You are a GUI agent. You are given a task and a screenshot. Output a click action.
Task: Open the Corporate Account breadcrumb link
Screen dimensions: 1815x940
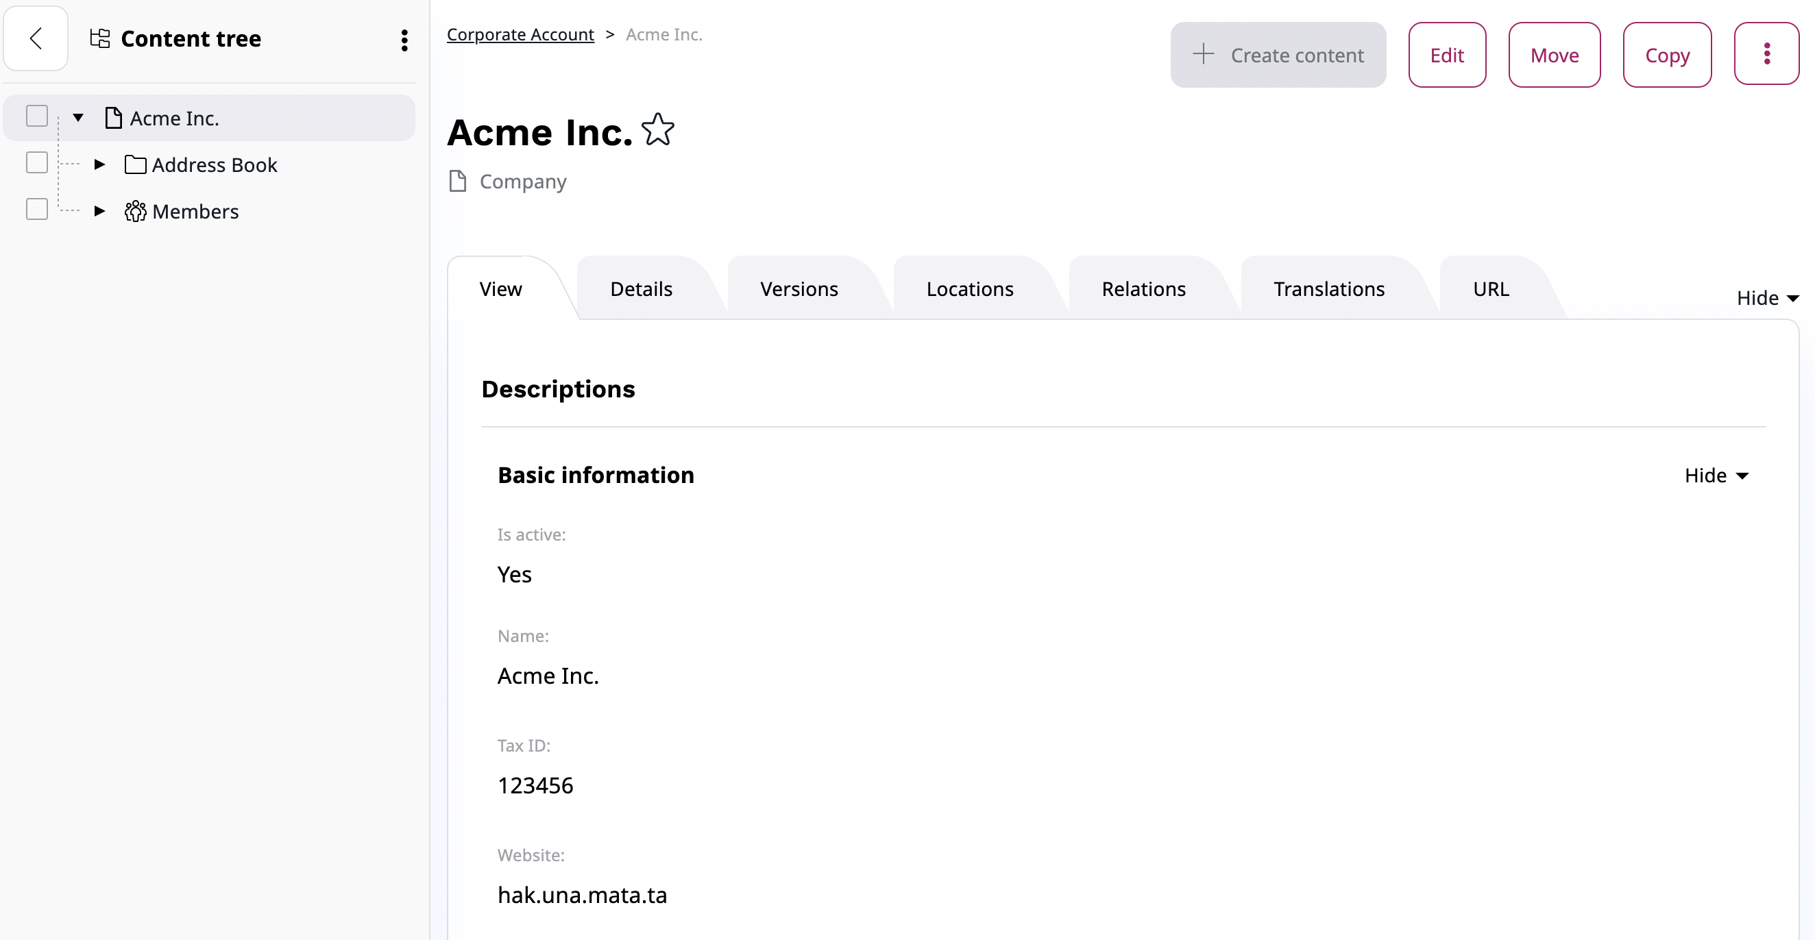[x=520, y=34]
